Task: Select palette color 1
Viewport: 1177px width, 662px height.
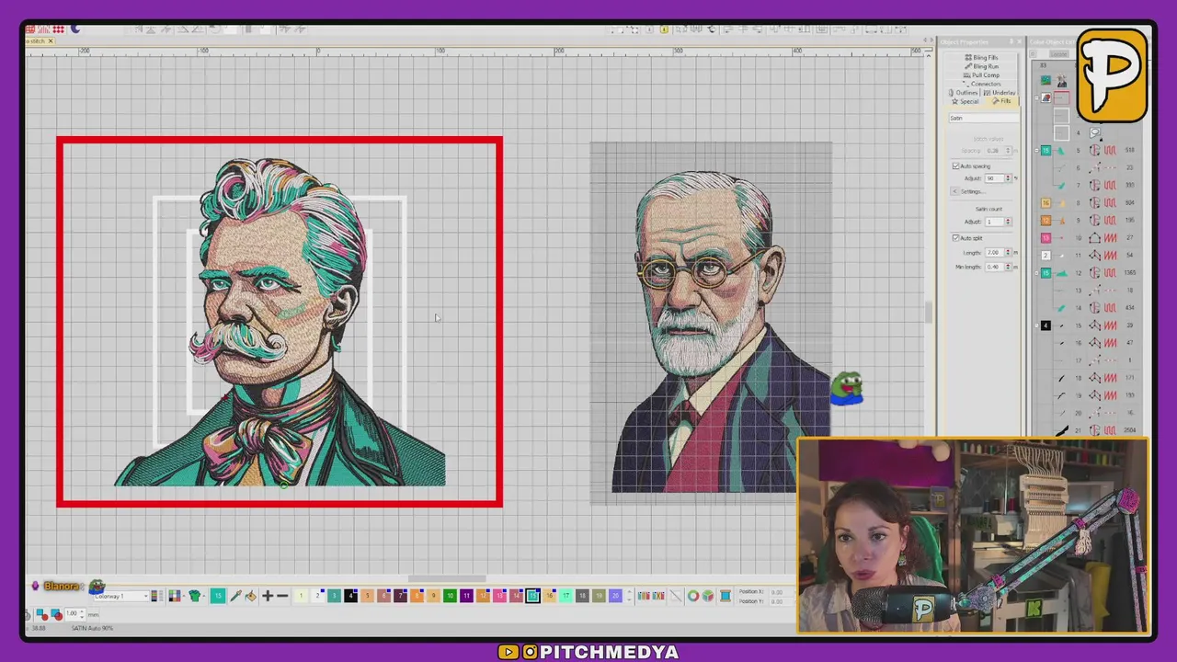Action: tap(301, 596)
